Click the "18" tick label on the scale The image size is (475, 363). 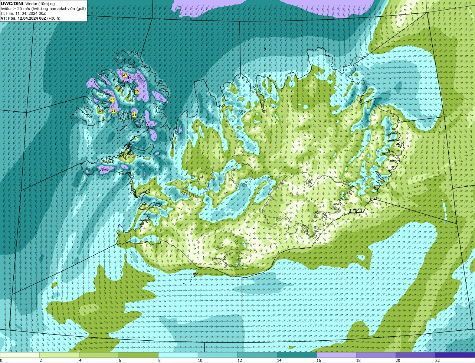[358, 360]
